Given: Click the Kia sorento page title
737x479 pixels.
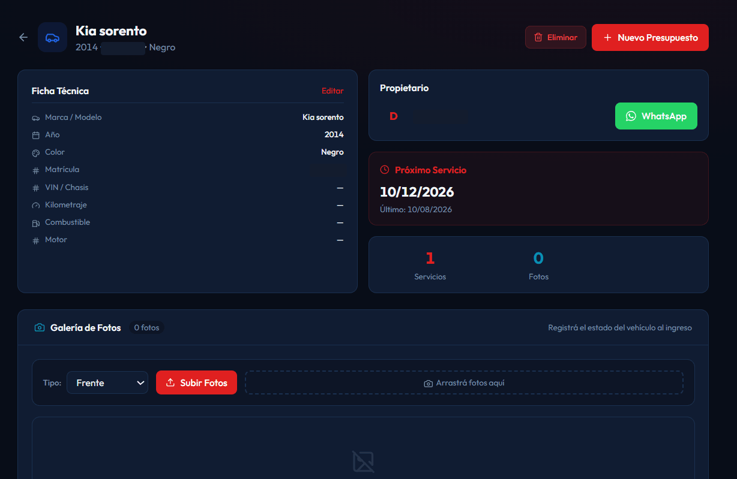Looking at the screenshot, I should pos(111,31).
